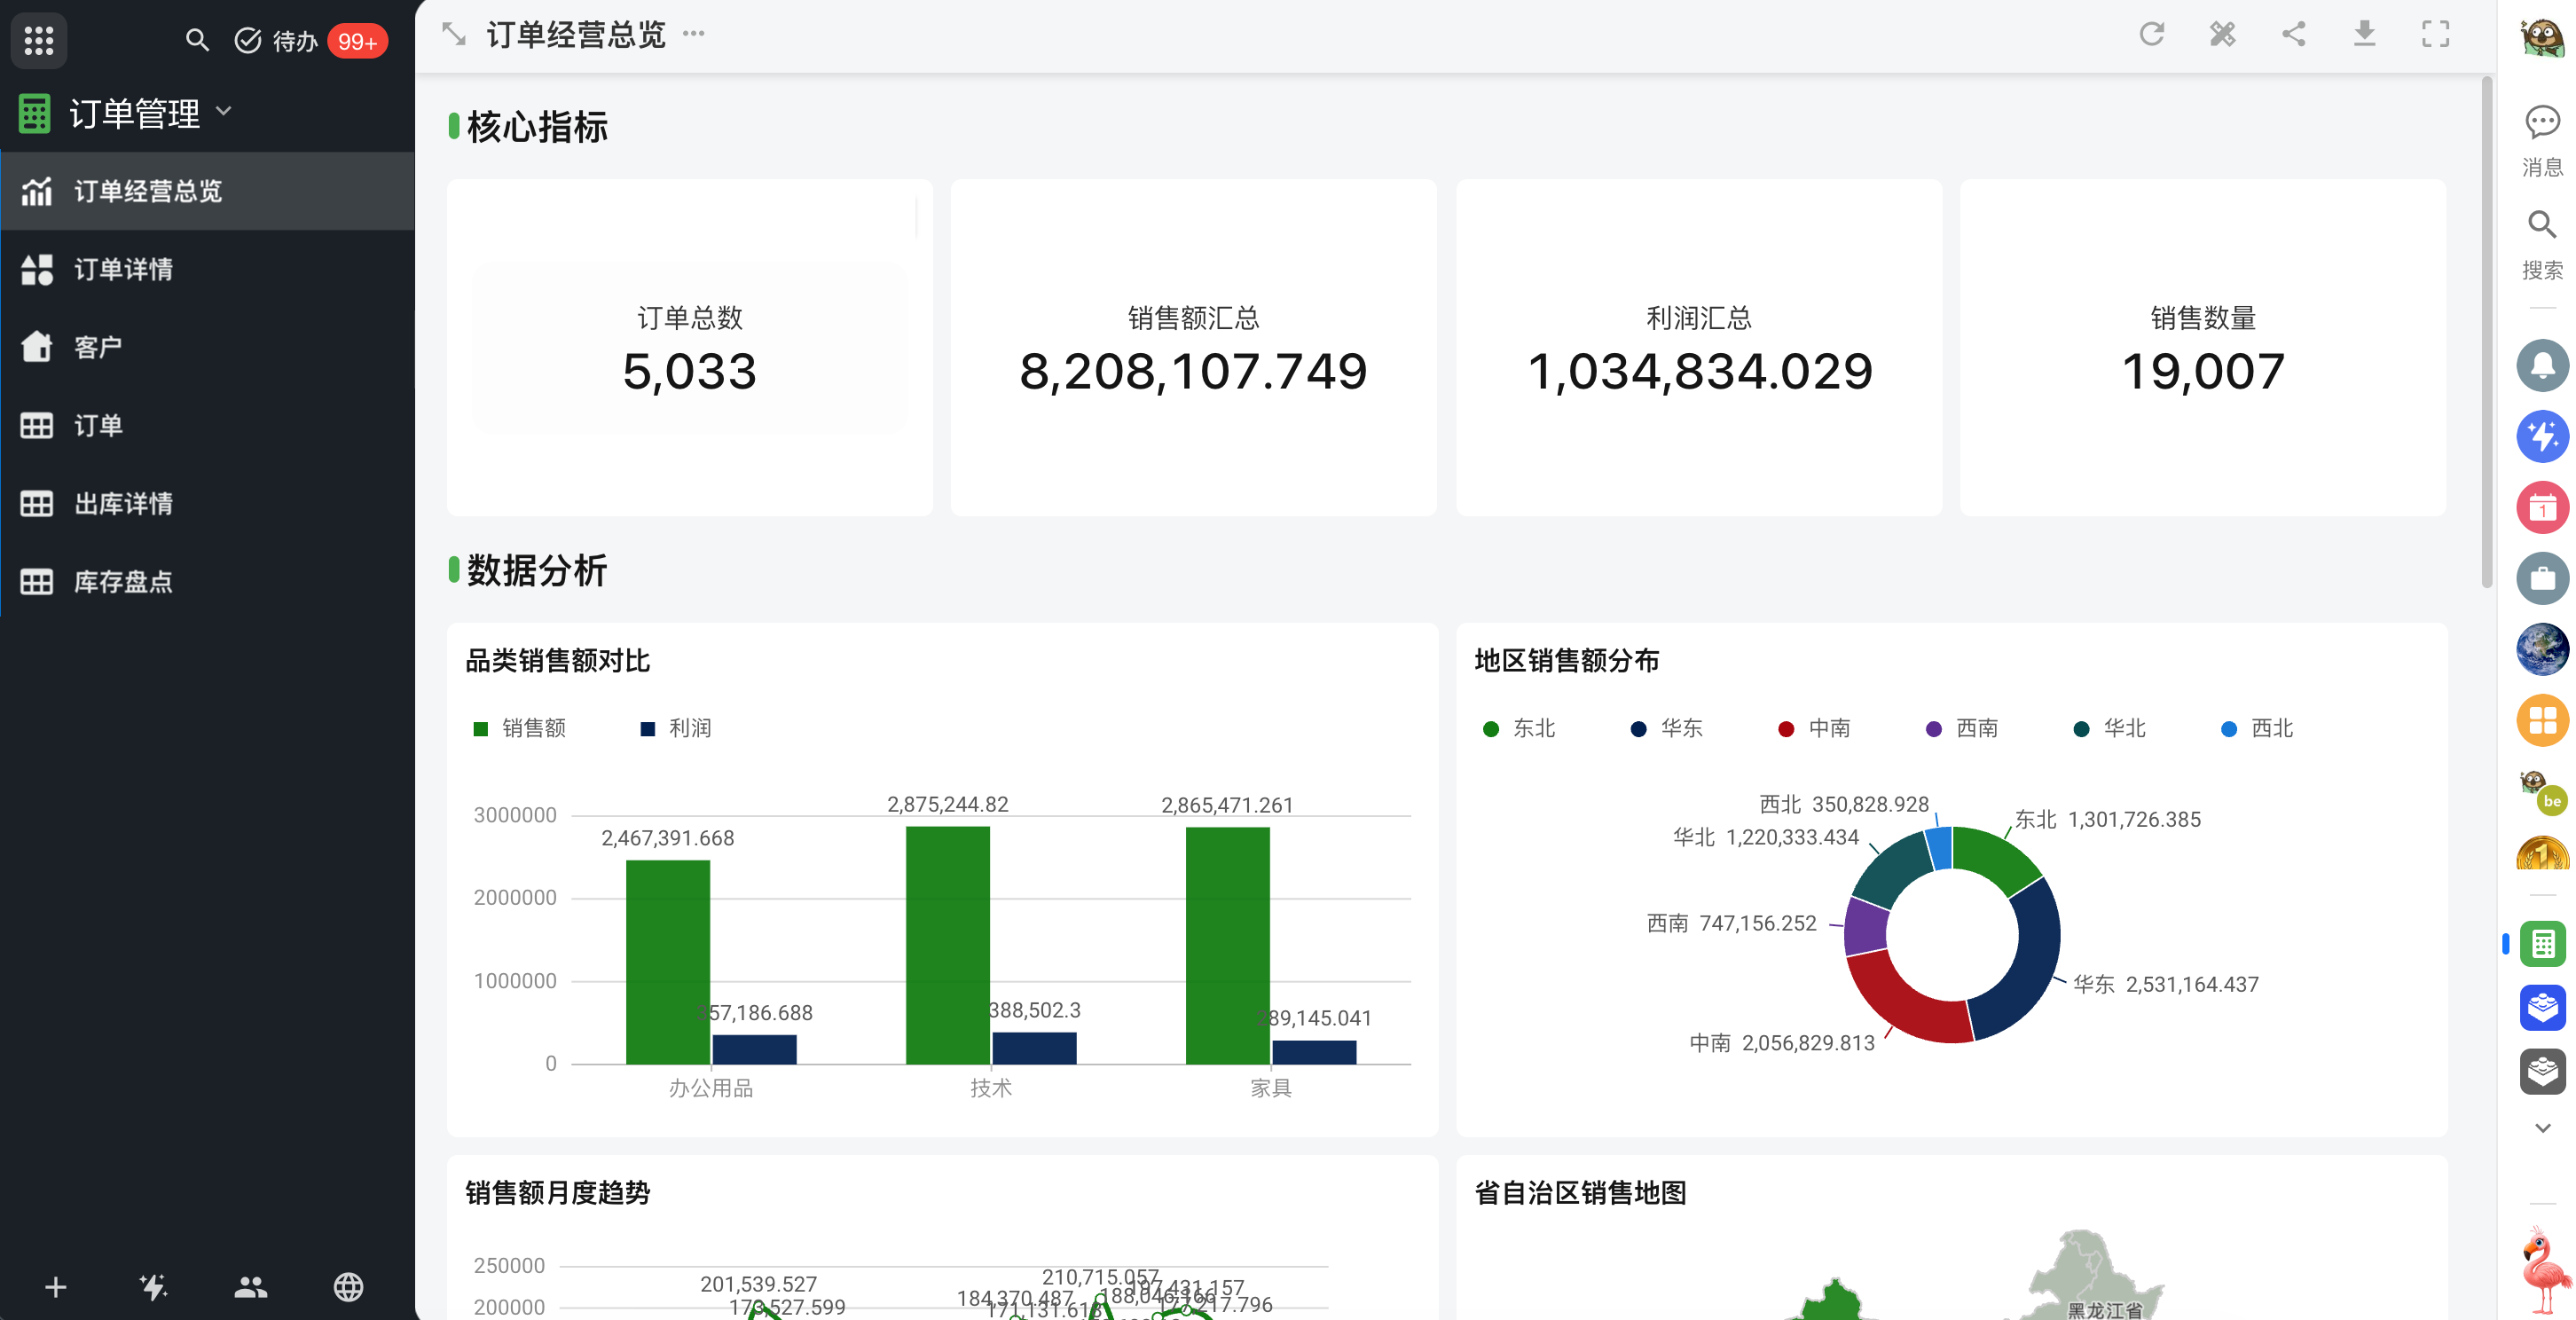Click the 地区销售额分布 chart title
Screen dimensions: 2576x1320
pos(1567,661)
